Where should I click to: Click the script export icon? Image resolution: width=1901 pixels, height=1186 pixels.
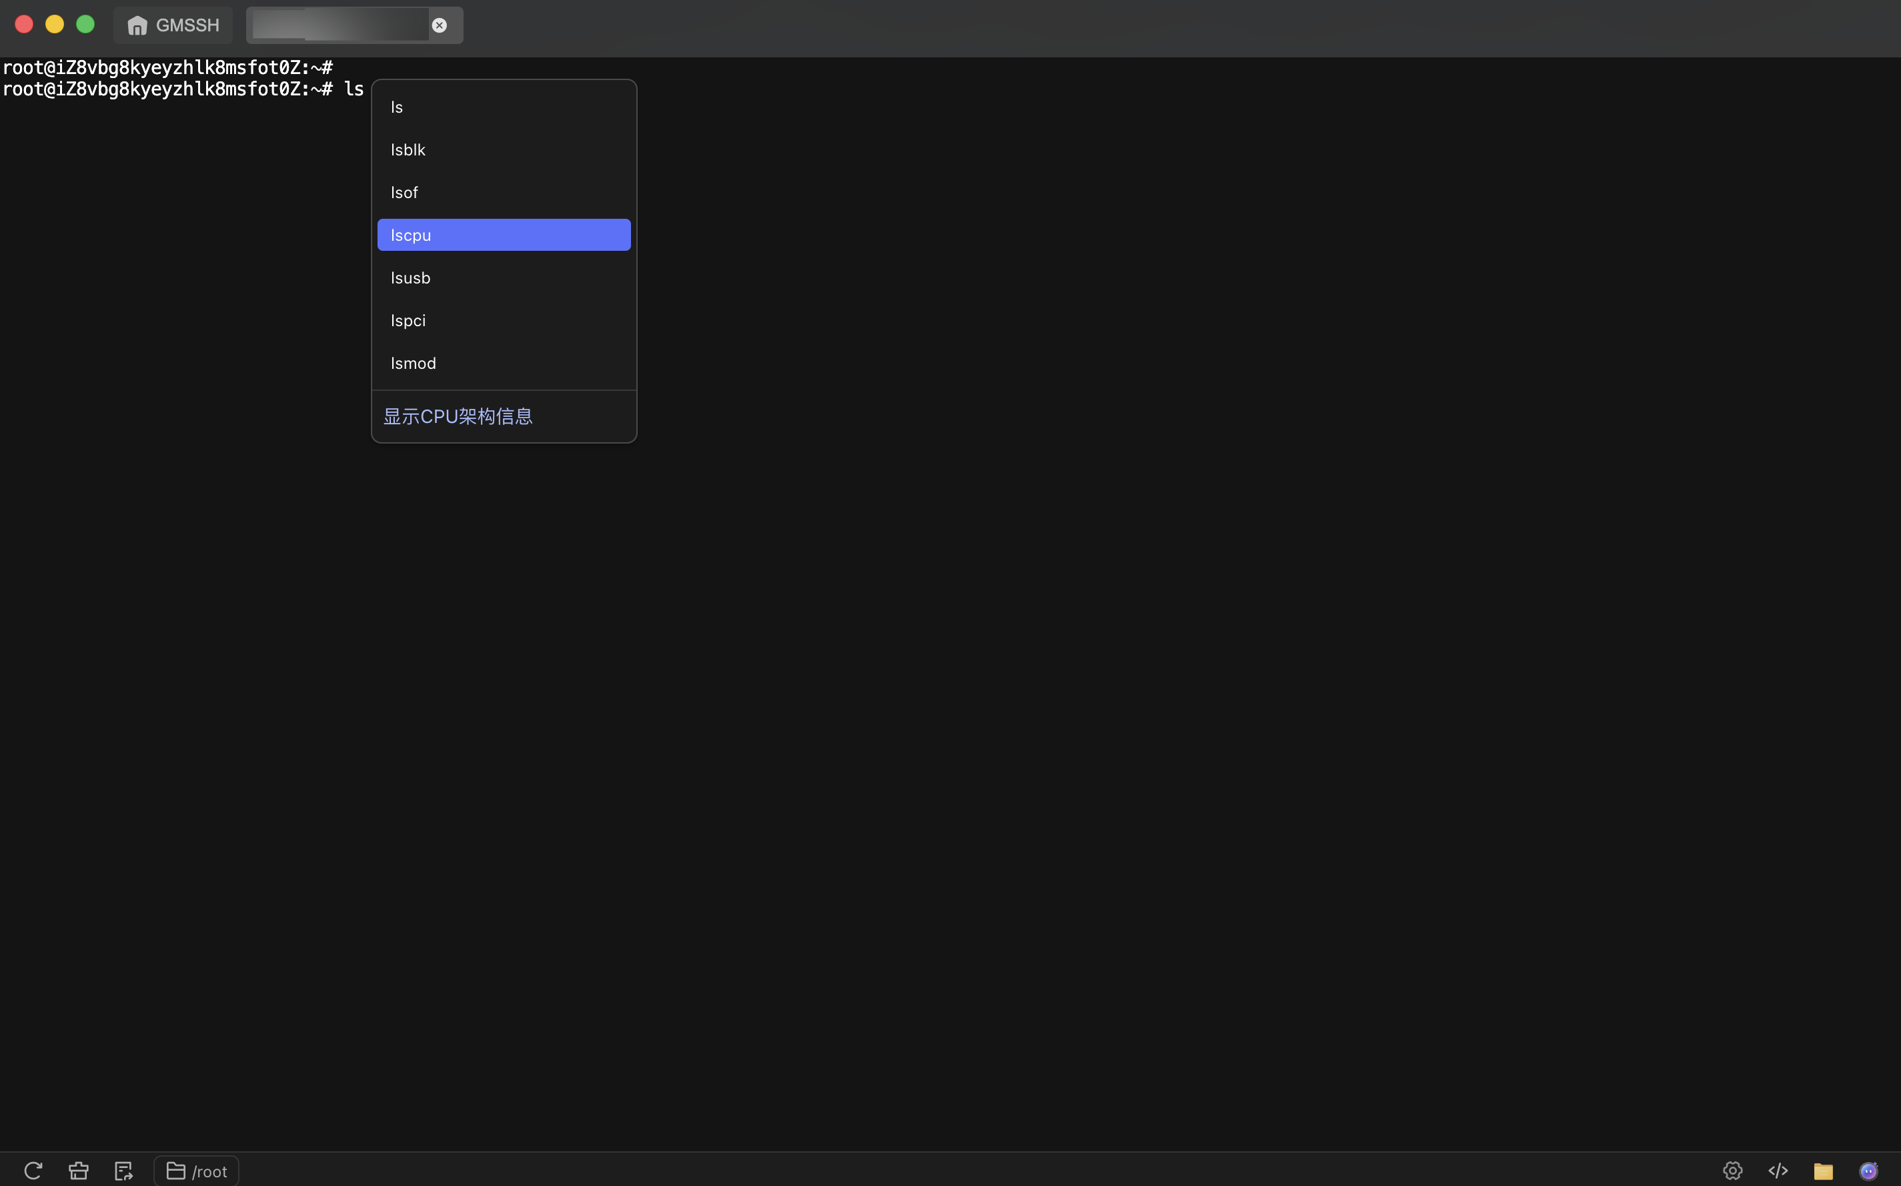click(124, 1170)
